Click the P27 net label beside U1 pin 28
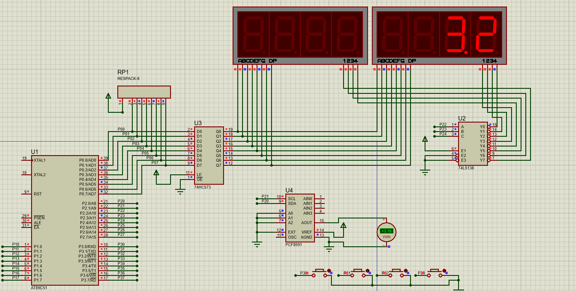 point(121,234)
